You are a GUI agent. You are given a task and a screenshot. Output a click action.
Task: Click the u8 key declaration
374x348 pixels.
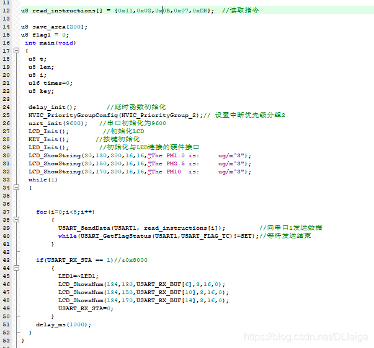[41, 91]
